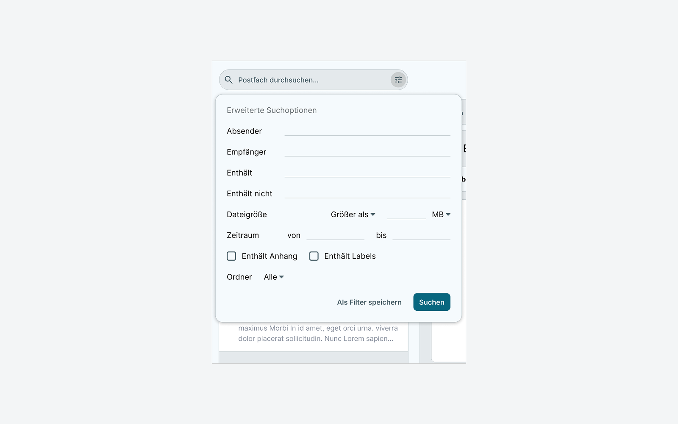Click the Suchen button
Image resolution: width=678 pixels, height=424 pixels.
[x=432, y=302]
